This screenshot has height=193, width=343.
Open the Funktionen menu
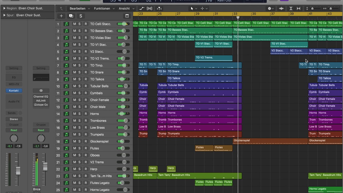click(104, 8)
